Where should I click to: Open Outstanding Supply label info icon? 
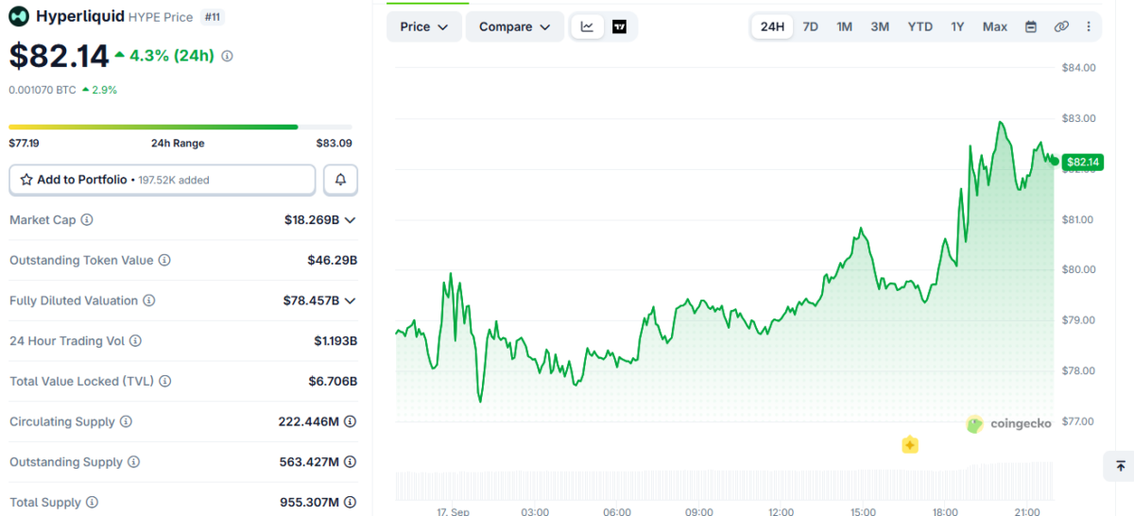[134, 462]
